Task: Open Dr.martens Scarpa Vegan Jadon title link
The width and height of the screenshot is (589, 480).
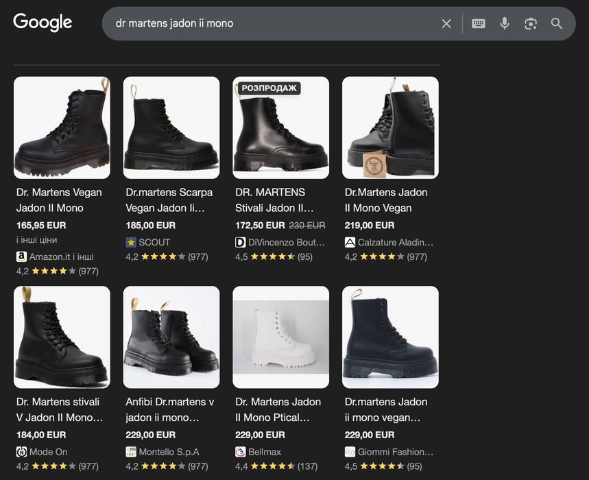Action: point(169,200)
